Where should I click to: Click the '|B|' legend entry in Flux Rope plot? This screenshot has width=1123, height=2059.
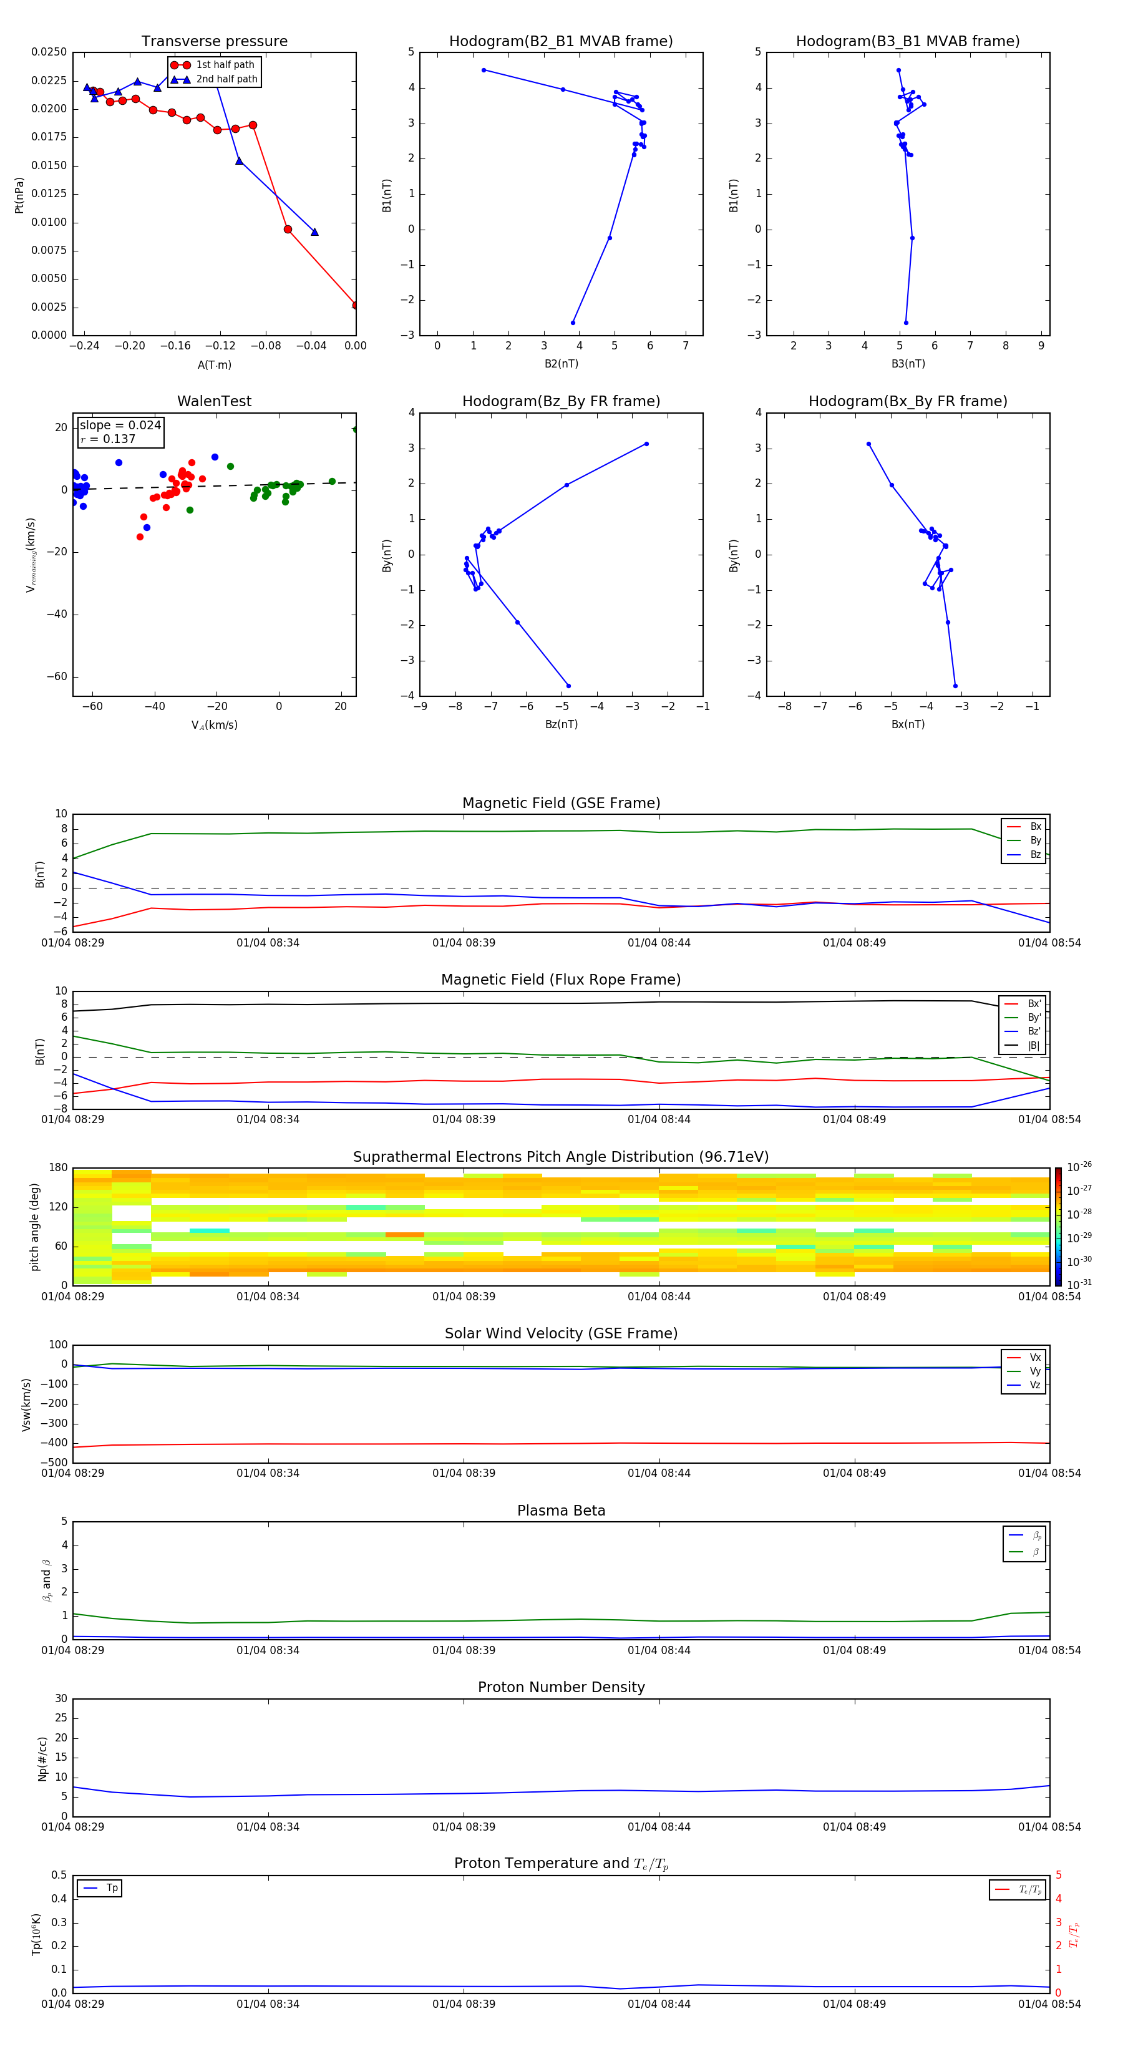[1024, 1046]
